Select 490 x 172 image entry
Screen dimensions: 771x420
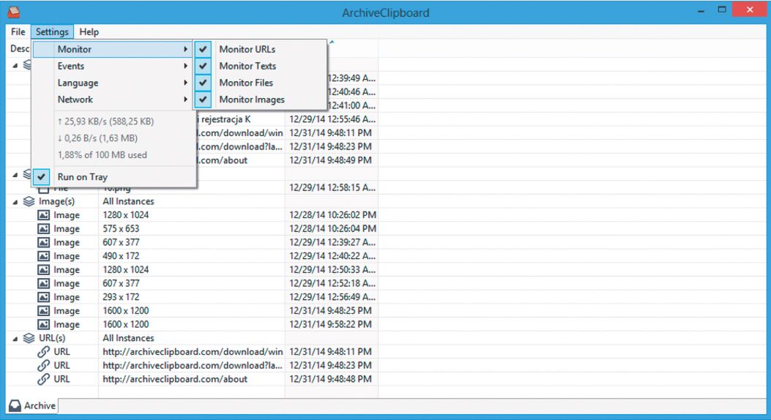coord(121,256)
